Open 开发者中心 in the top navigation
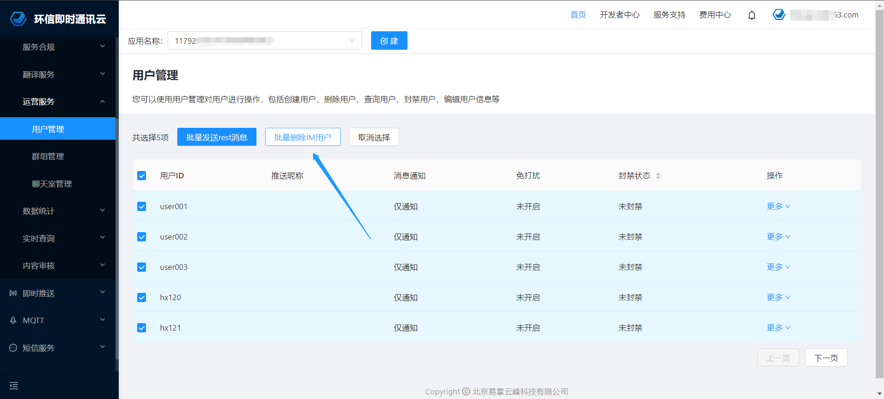 point(620,15)
